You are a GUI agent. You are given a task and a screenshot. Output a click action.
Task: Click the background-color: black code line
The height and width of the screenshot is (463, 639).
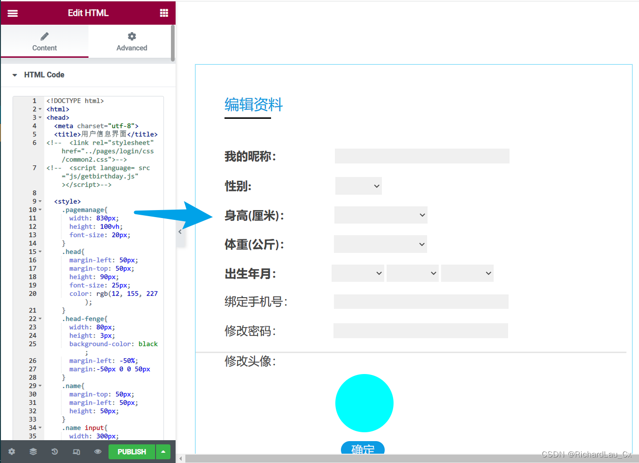pos(114,344)
